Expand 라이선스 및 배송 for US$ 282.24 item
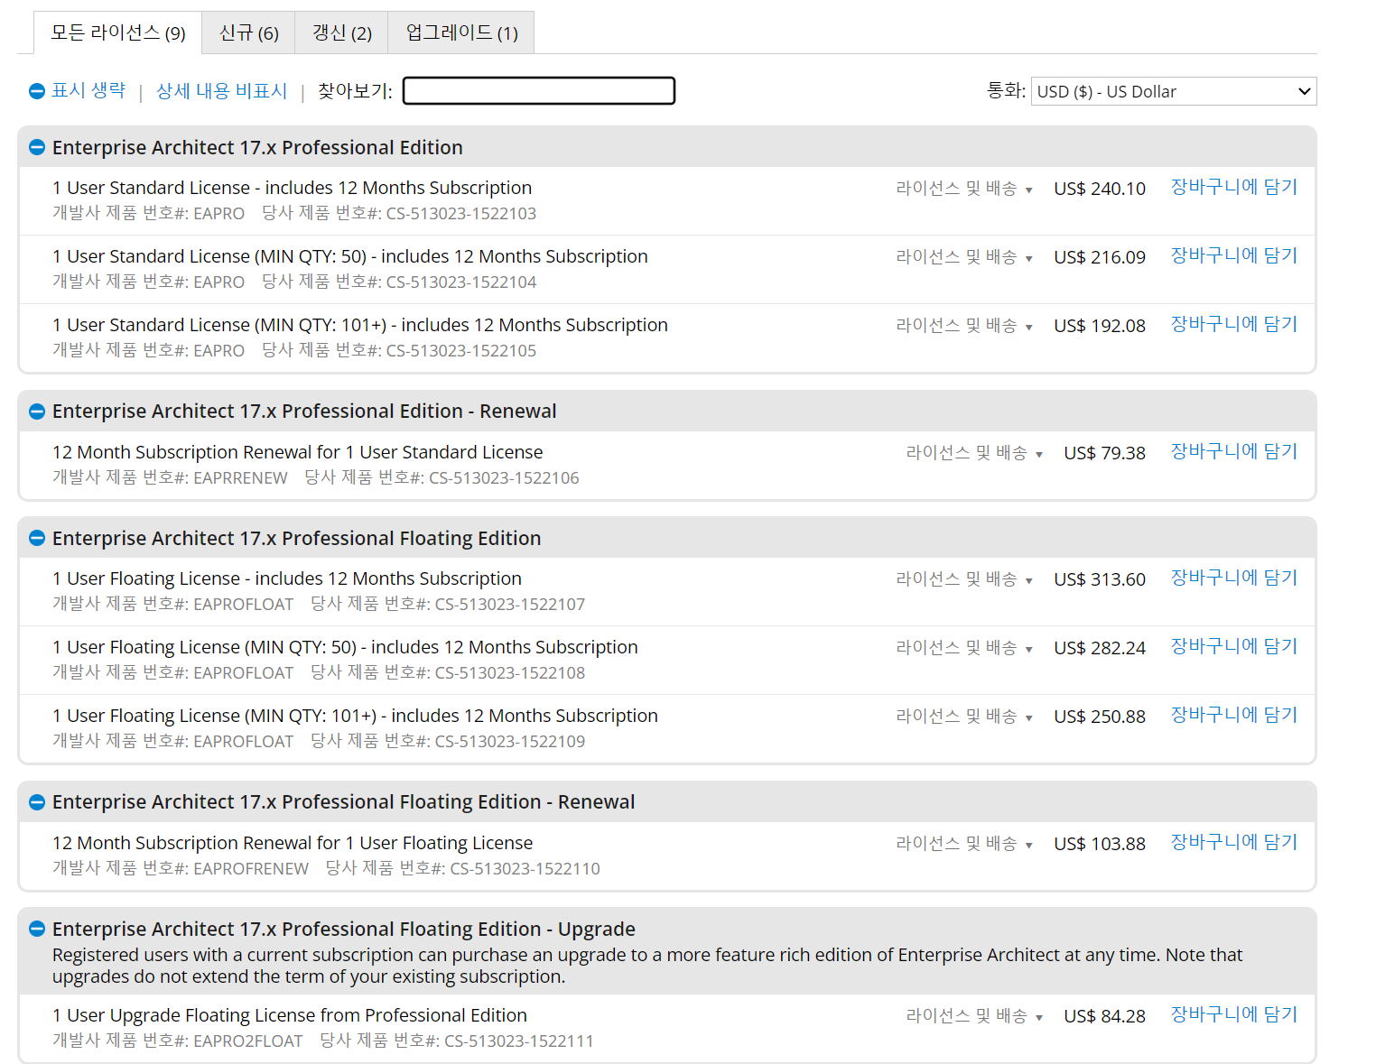 (x=963, y=647)
